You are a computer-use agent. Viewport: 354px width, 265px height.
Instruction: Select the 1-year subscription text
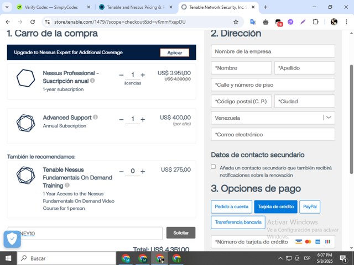[63, 89]
